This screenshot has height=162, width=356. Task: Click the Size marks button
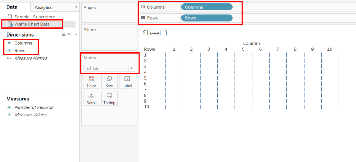(x=109, y=81)
